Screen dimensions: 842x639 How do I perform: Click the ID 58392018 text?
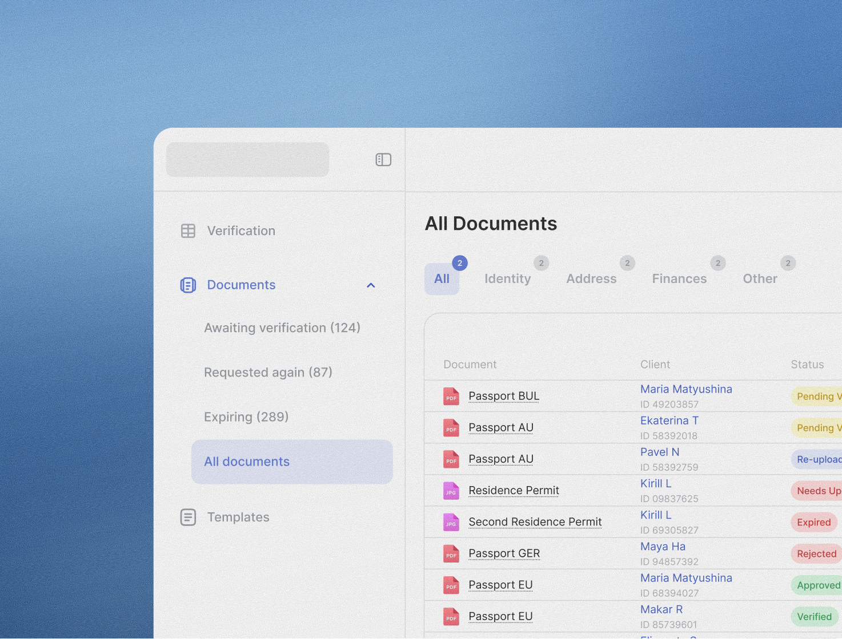tap(669, 436)
